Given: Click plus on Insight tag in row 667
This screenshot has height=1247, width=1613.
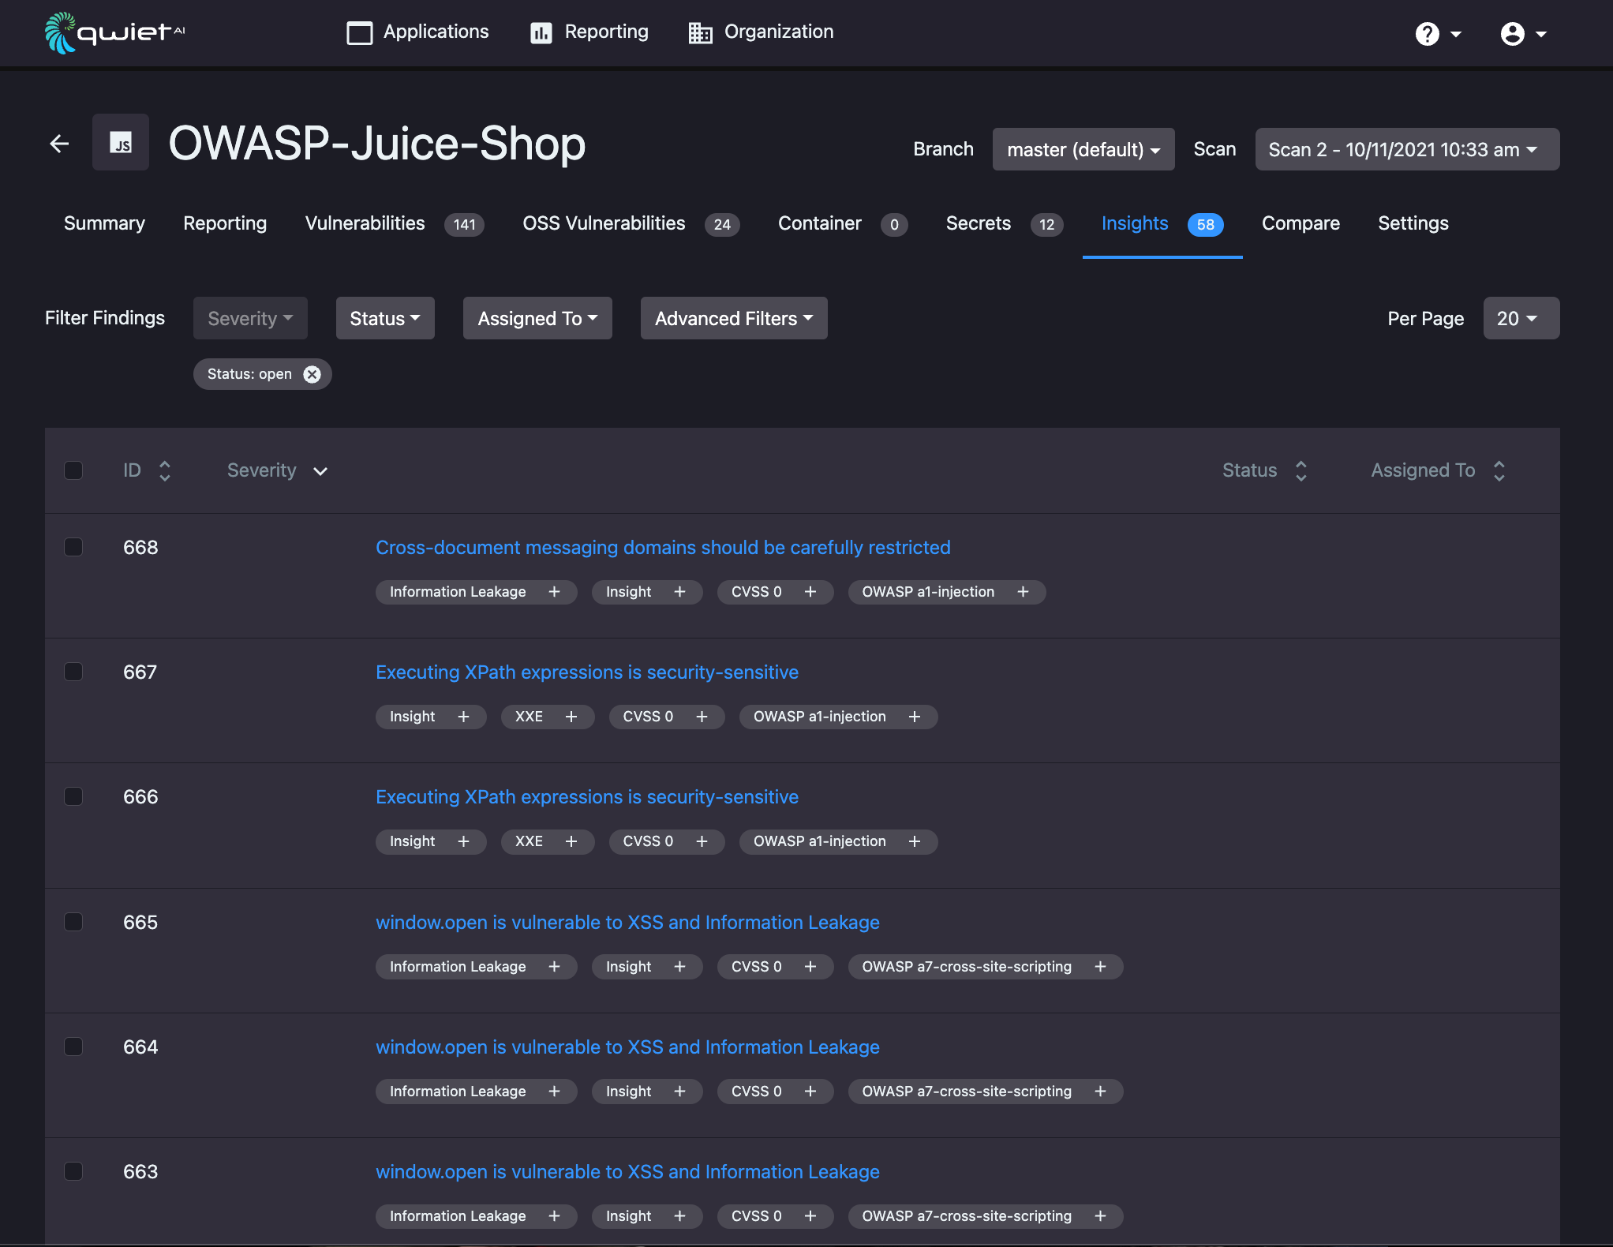Looking at the screenshot, I should [x=463, y=717].
